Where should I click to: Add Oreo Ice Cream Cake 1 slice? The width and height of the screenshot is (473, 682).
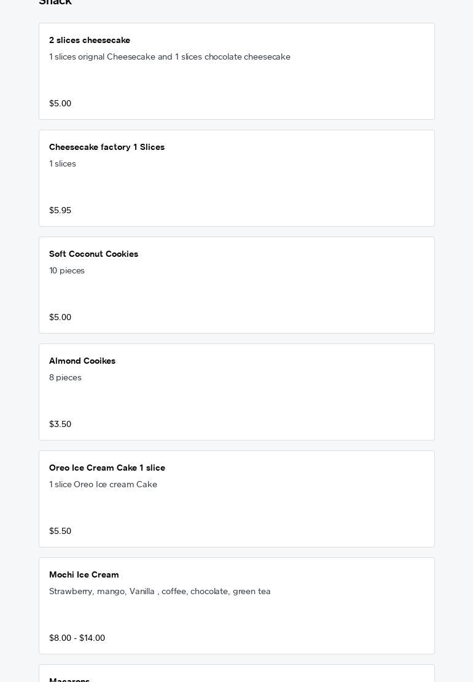point(107,468)
